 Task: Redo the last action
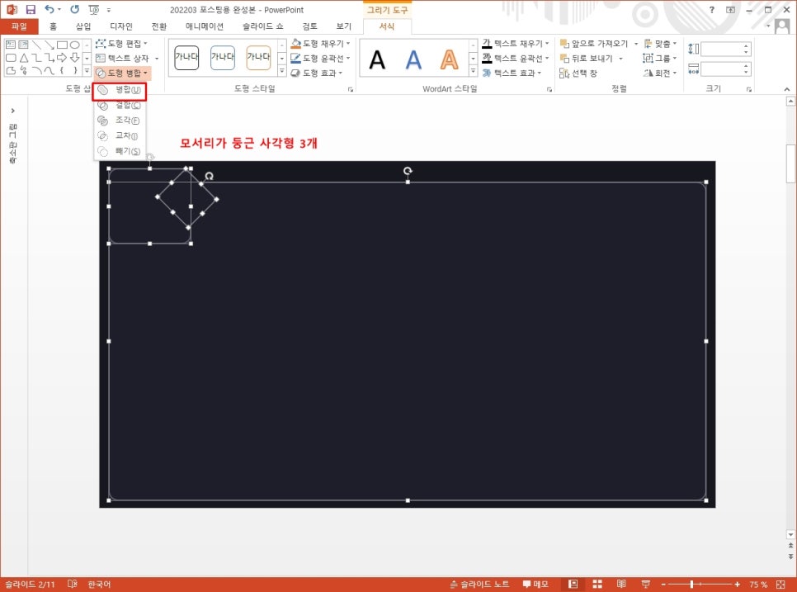coord(75,9)
